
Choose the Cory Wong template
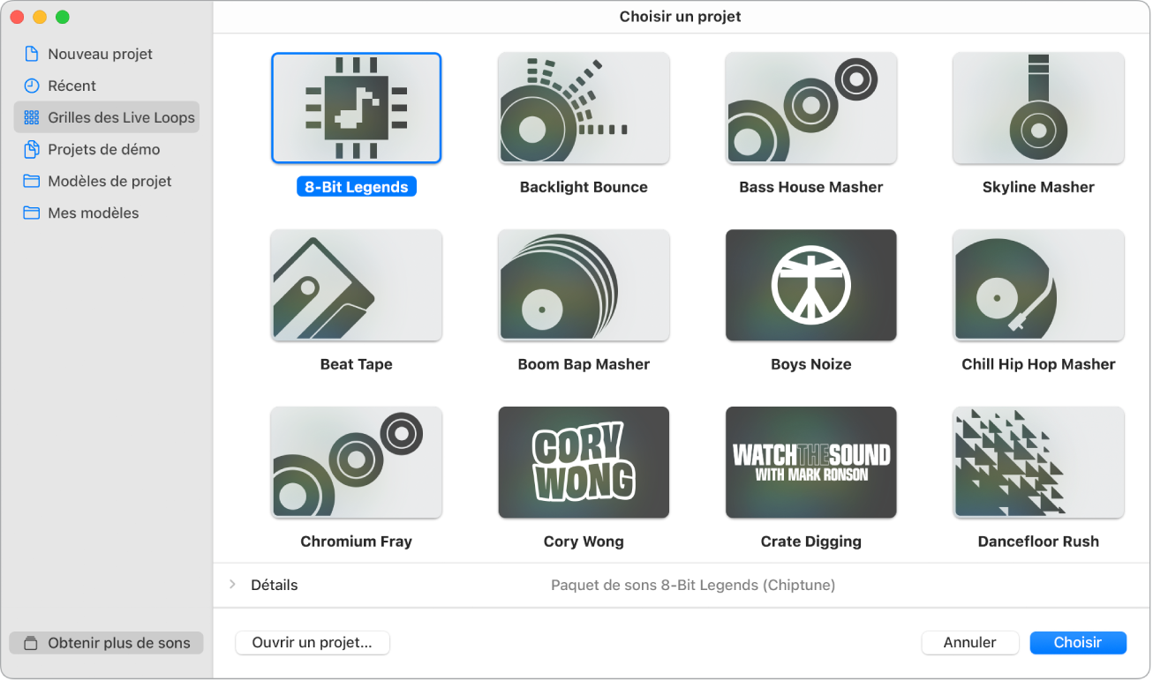tap(583, 461)
